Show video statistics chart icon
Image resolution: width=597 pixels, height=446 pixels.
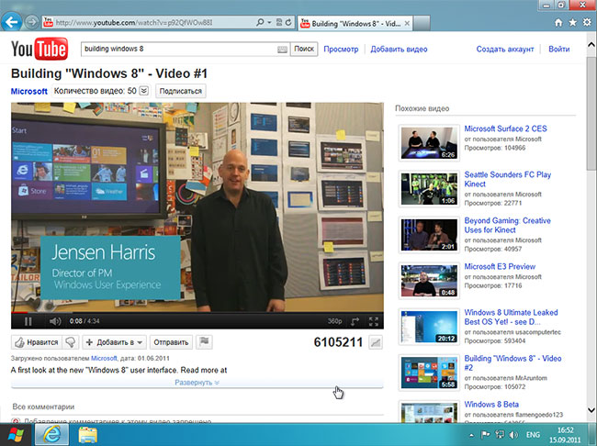click(376, 342)
